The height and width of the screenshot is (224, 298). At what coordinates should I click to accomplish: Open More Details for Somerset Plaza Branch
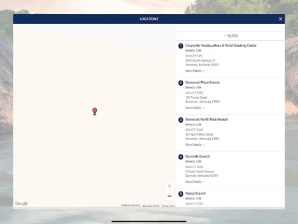point(195,108)
